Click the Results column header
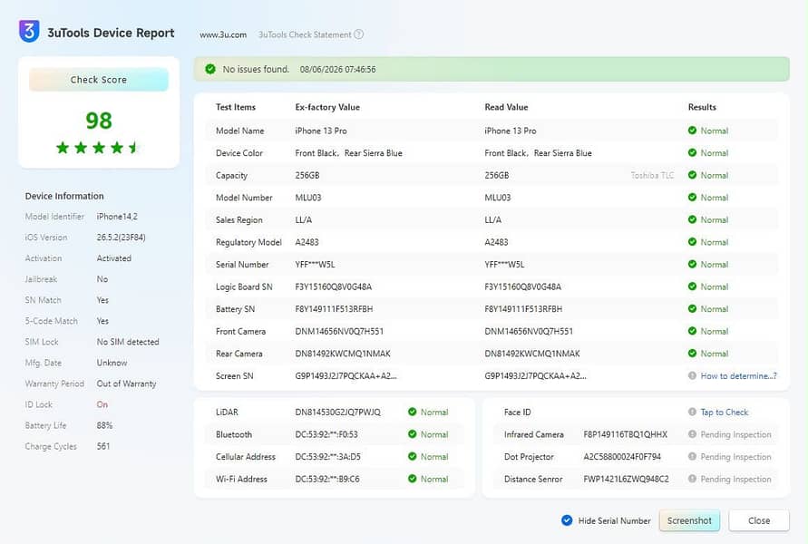 tap(702, 107)
